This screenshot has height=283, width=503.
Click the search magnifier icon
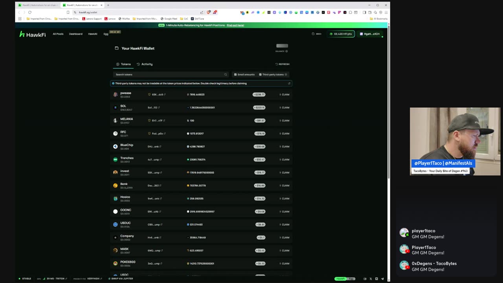coord(226,74)
